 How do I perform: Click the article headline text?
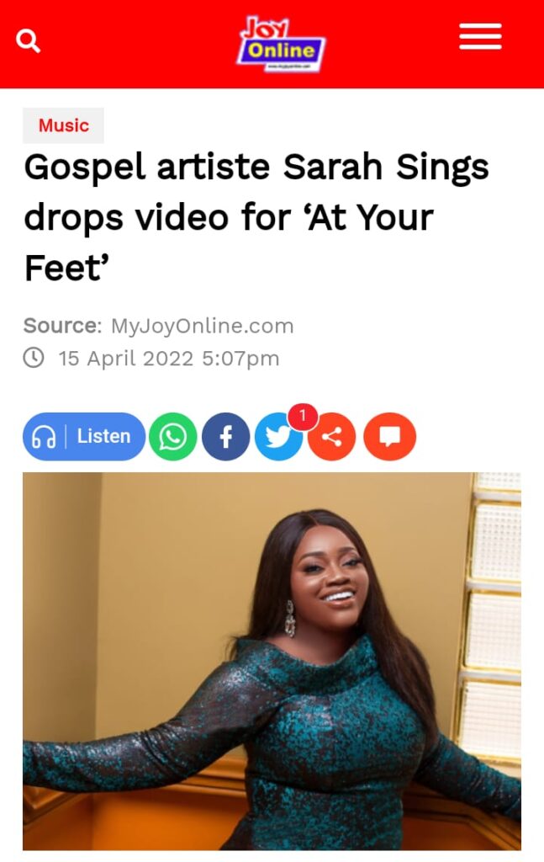click(256, 217)
